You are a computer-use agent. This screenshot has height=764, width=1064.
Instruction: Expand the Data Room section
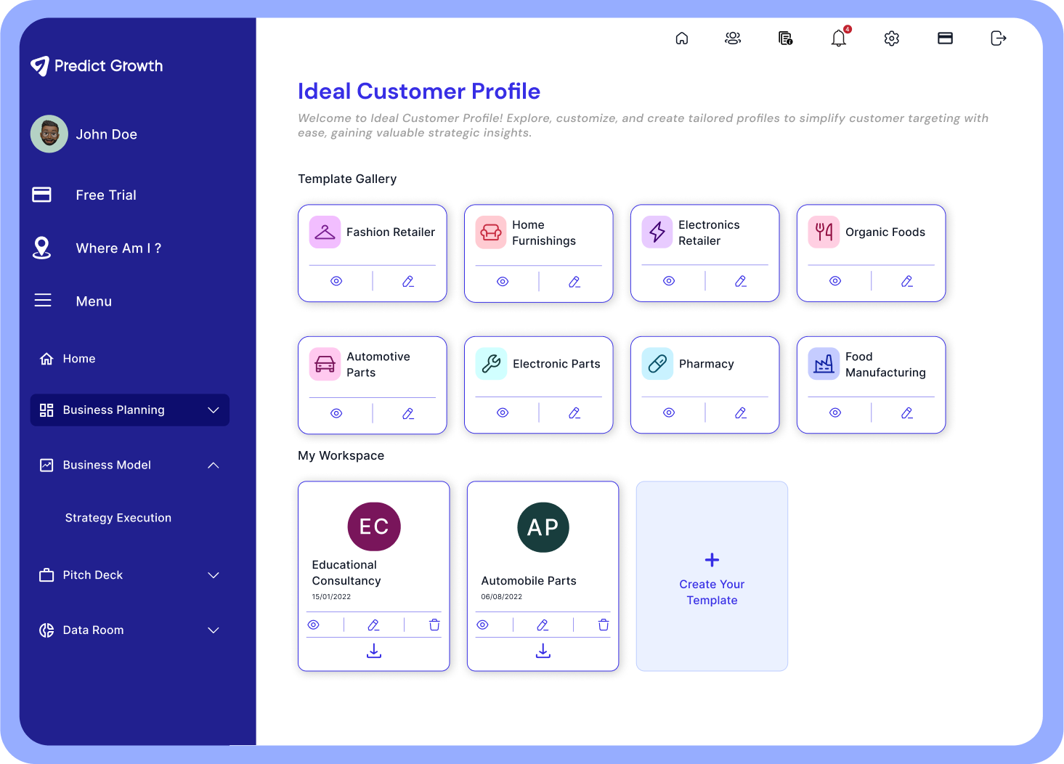tap(214, 630)
